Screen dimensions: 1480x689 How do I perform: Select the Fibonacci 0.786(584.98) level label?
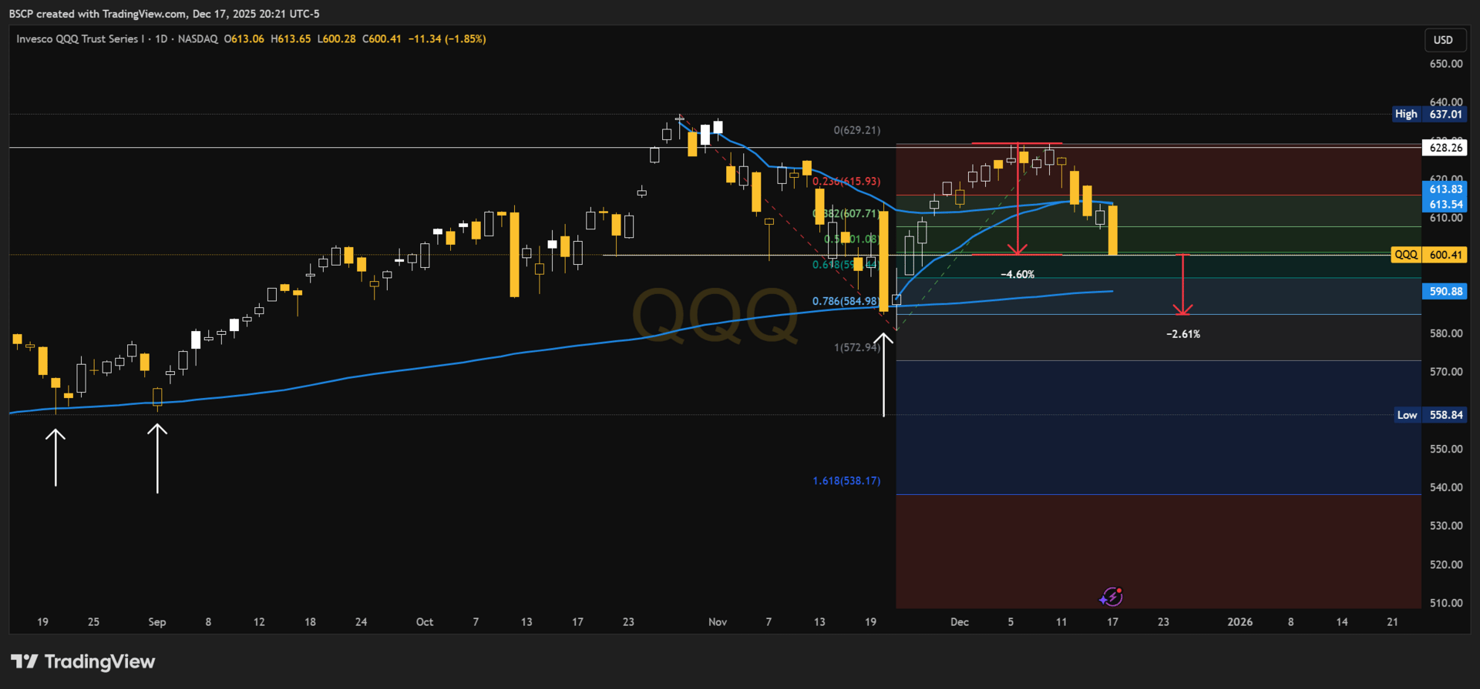coord(846,301)
